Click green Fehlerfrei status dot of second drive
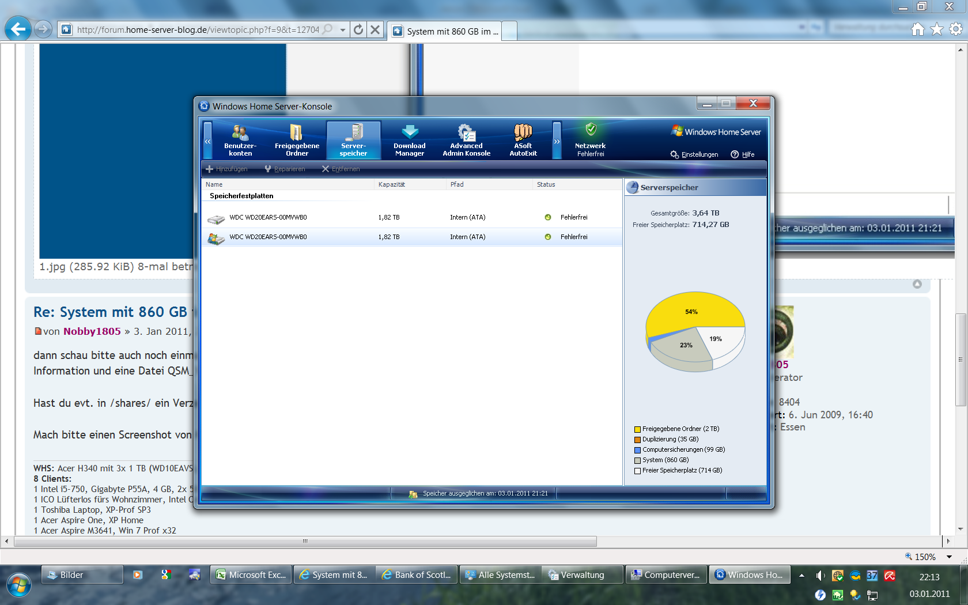This screenshot has height=605, width=968. (x=548, y=237)
